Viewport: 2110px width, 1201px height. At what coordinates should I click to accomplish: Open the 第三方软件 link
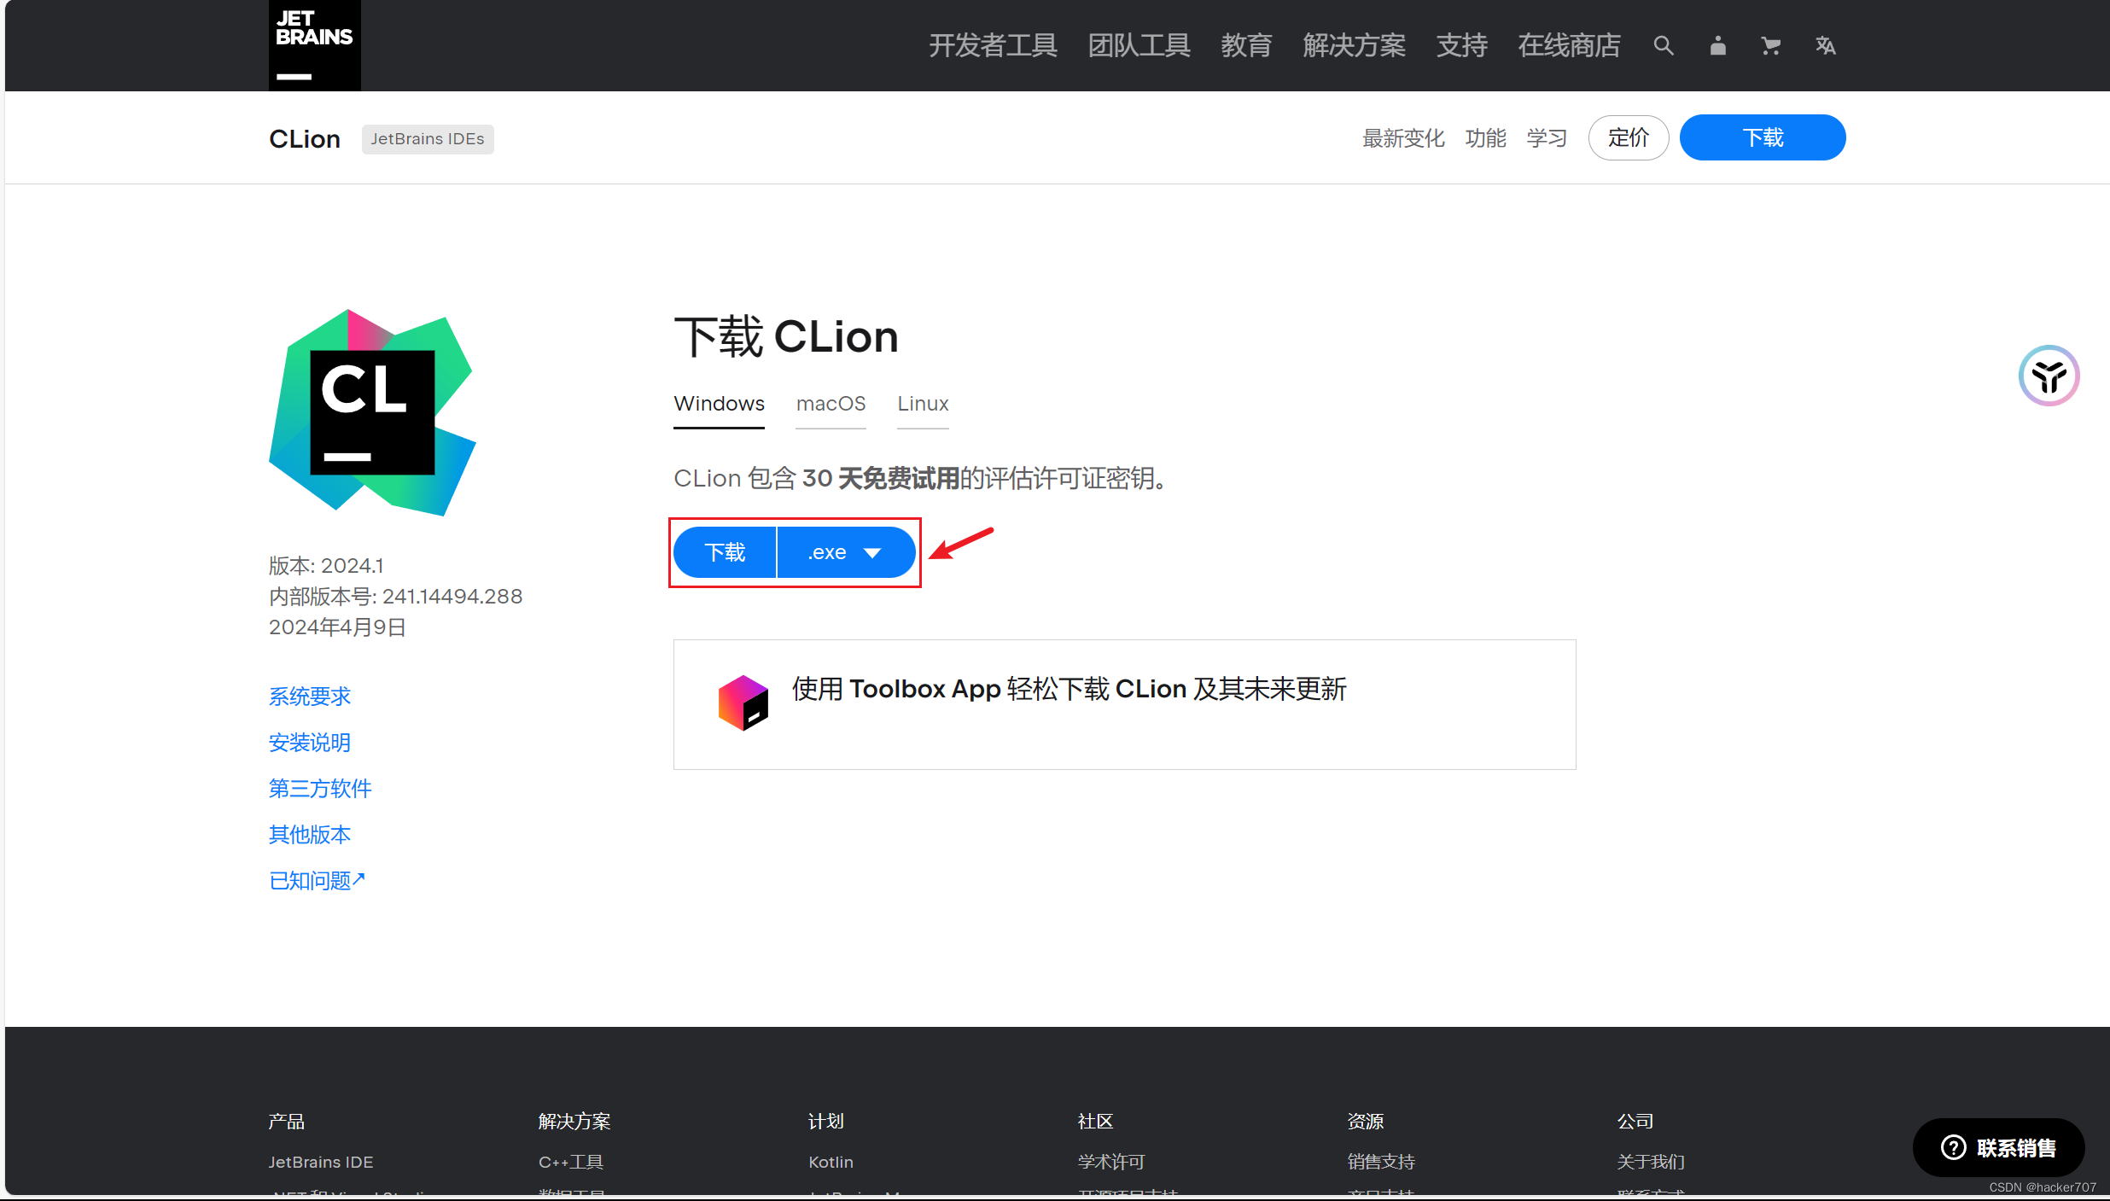click(320, 789)
